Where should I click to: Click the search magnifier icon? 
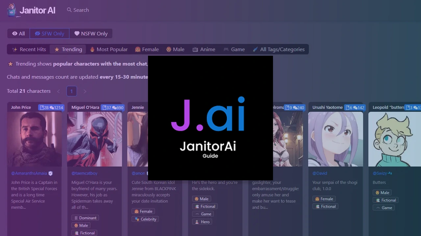(x=69, y=10)
